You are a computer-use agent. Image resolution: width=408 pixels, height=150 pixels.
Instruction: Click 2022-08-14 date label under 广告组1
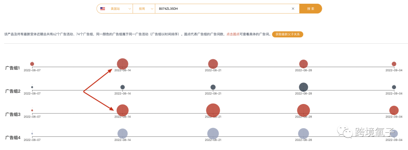122,70
